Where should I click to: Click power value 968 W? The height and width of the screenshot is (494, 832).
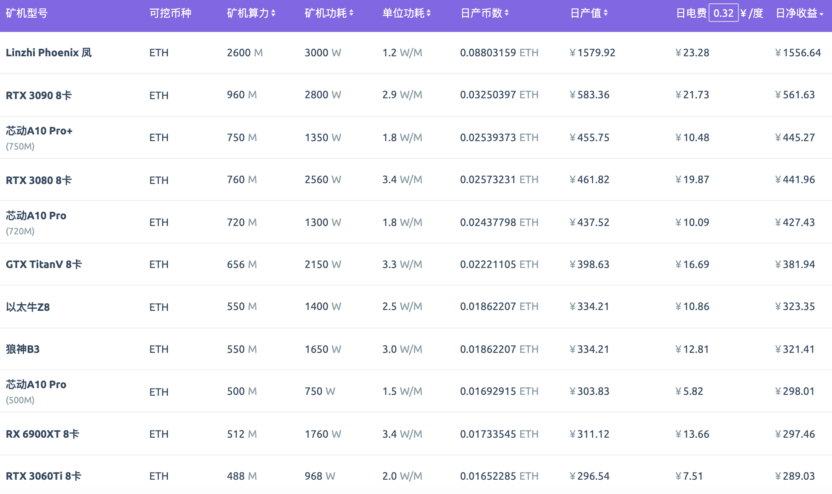(x=320, y=476)
